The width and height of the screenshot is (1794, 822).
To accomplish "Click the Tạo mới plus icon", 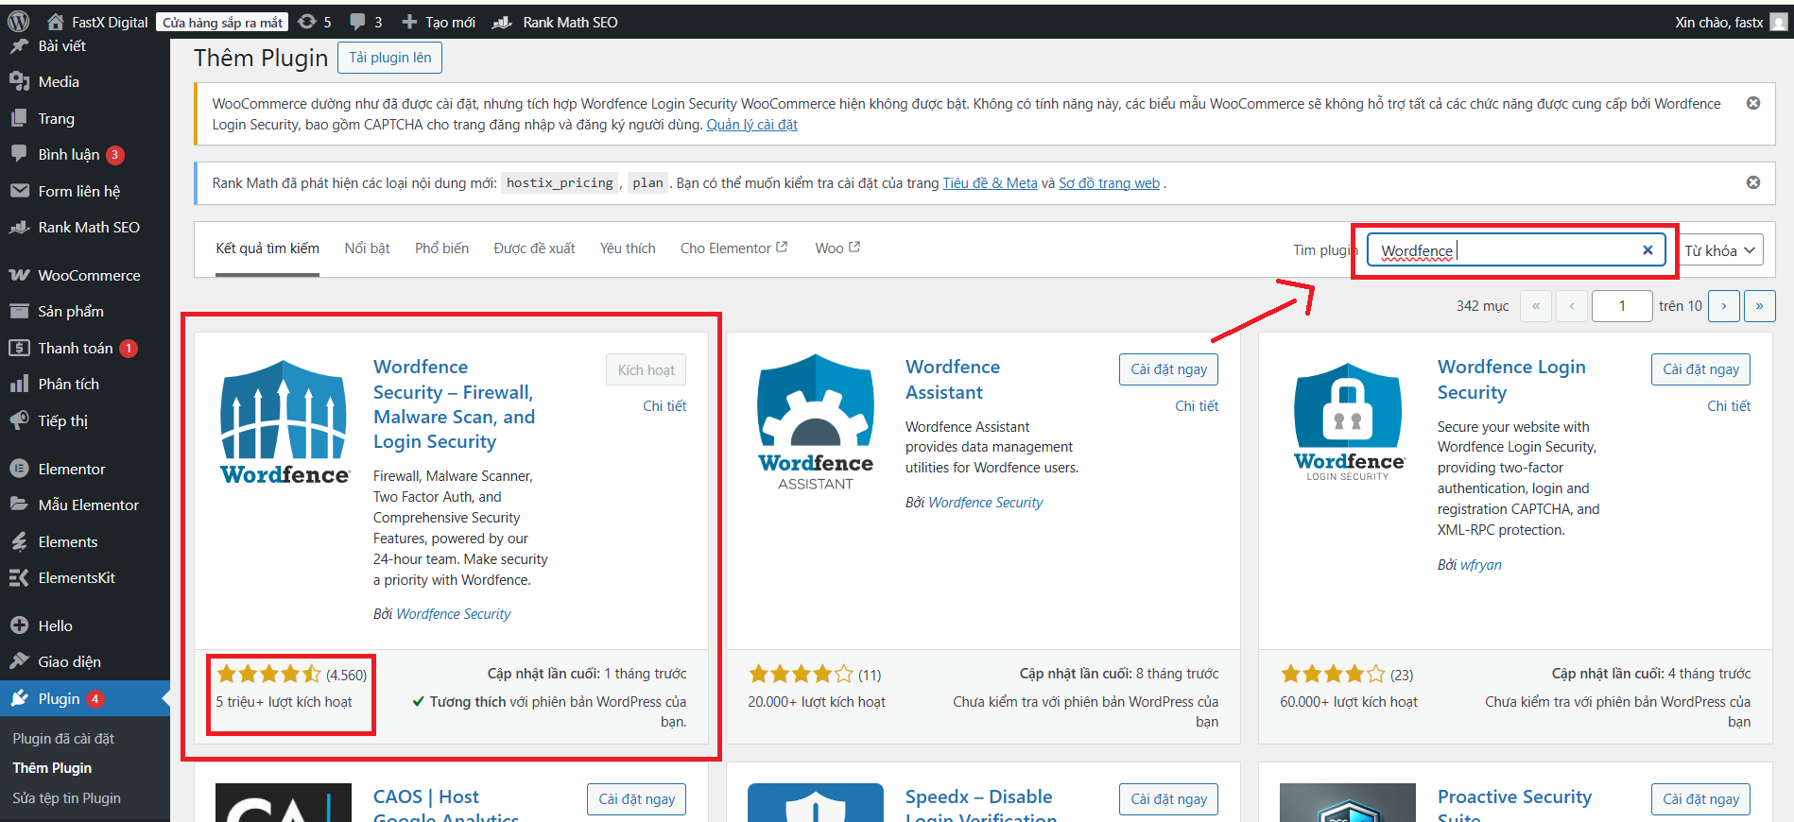I will coord(409,22).
